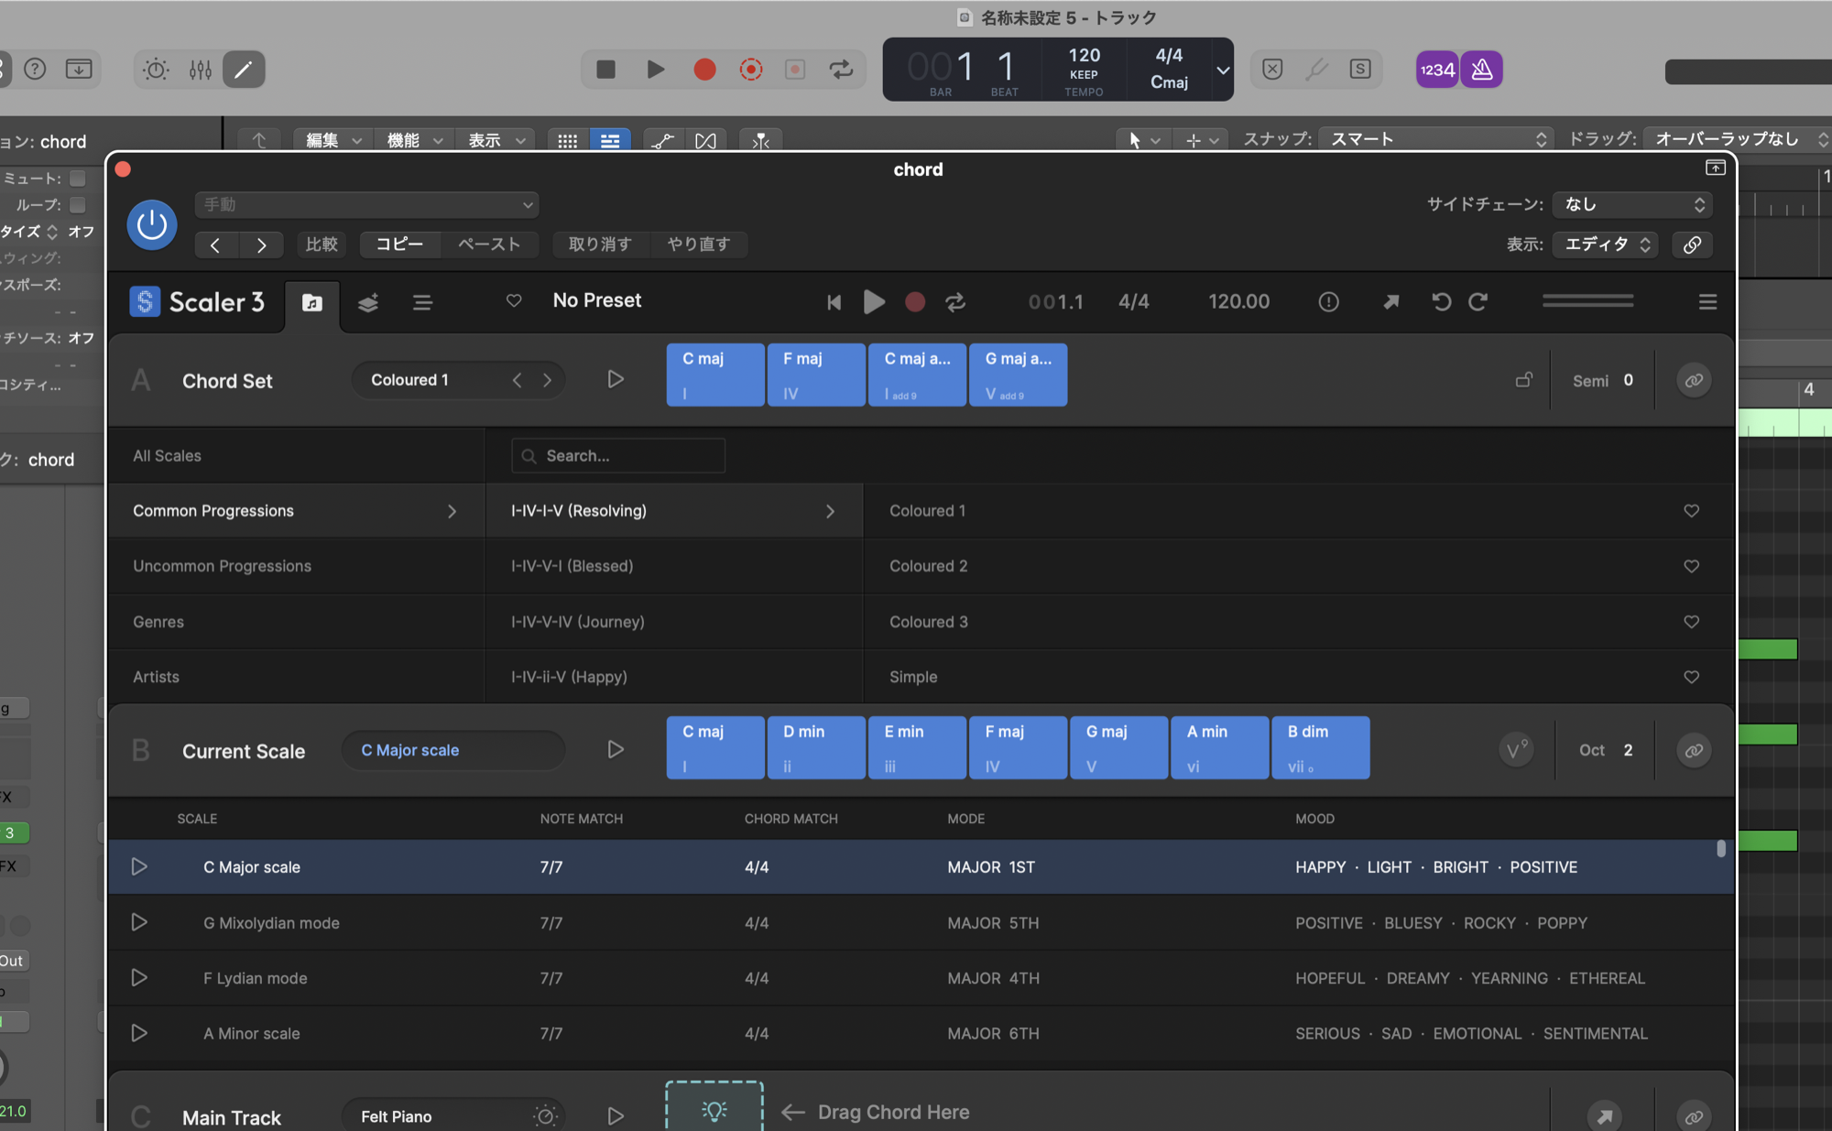Select the Scaler 3 list view tab icon
The width and height of the screenshot is (1832, 1131).
(422, 303)
